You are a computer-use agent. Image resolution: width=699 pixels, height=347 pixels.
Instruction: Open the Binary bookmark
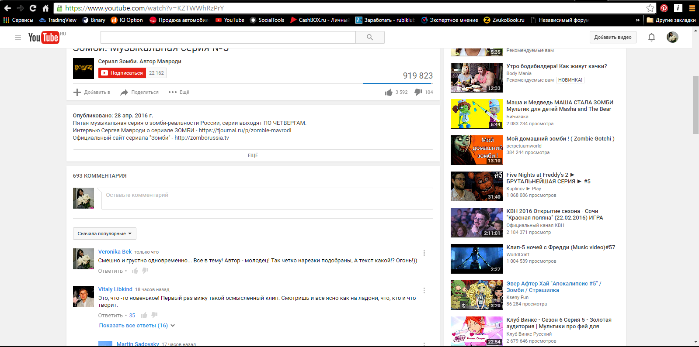coord(94,20)
